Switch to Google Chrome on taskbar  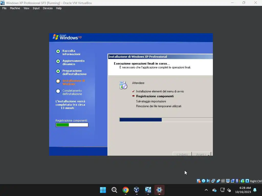[x=125, y=190]
